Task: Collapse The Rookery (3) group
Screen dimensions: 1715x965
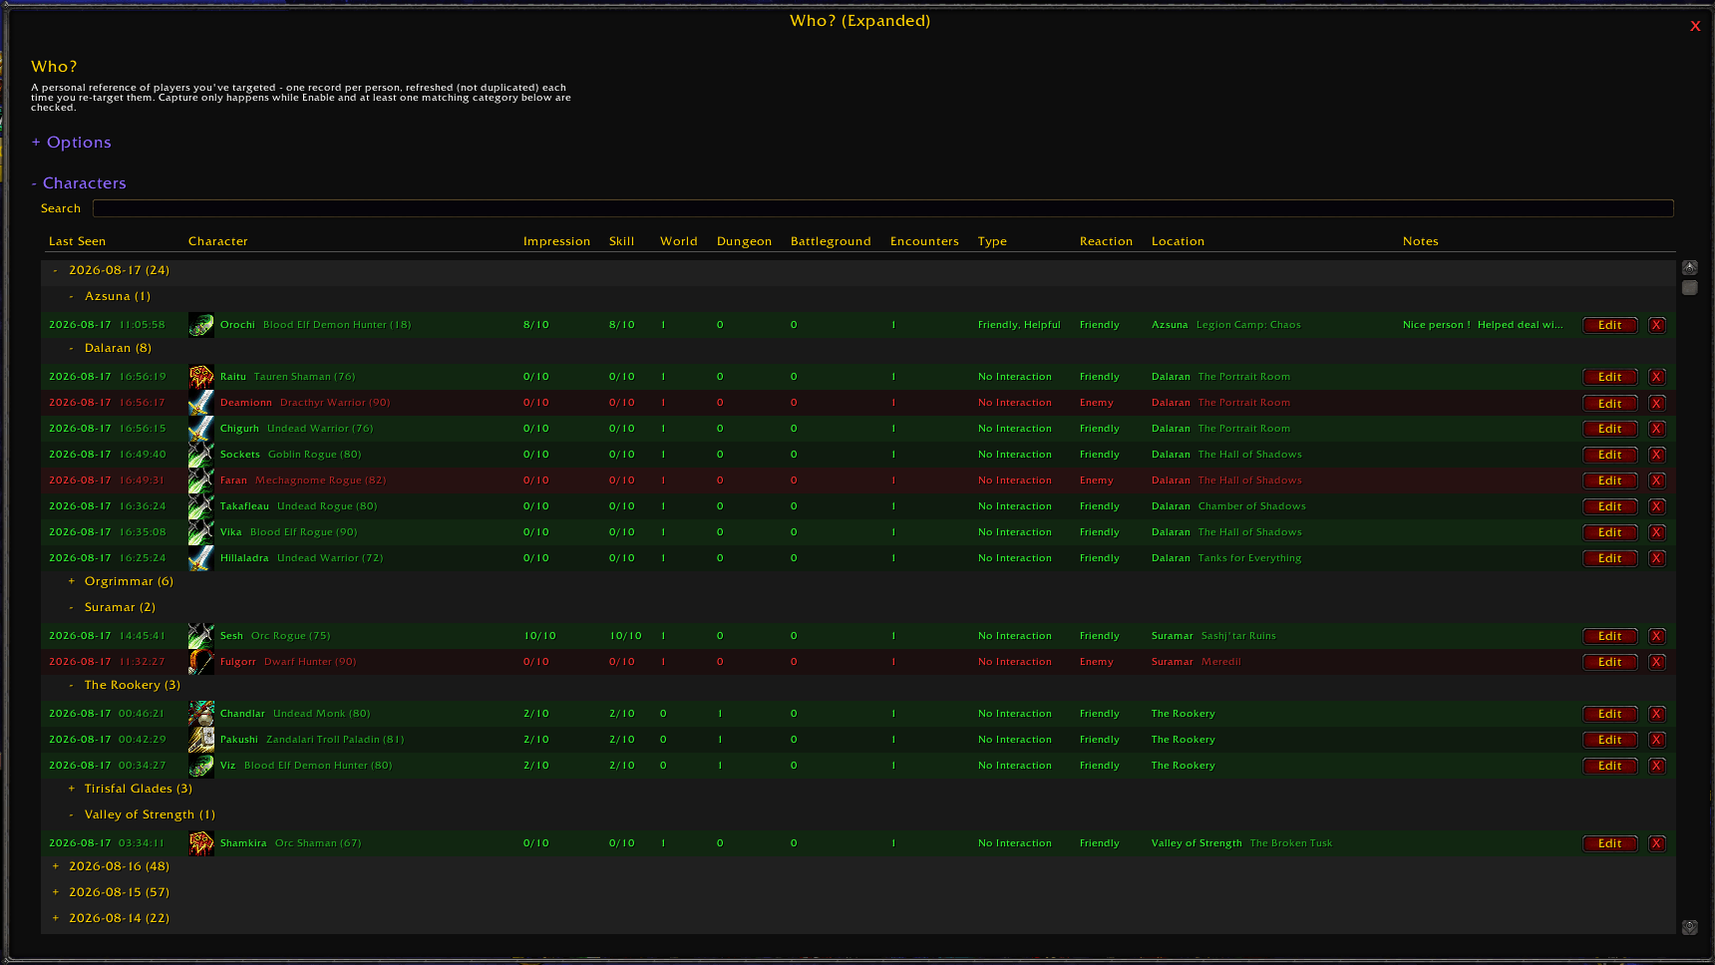Action: 125,685
